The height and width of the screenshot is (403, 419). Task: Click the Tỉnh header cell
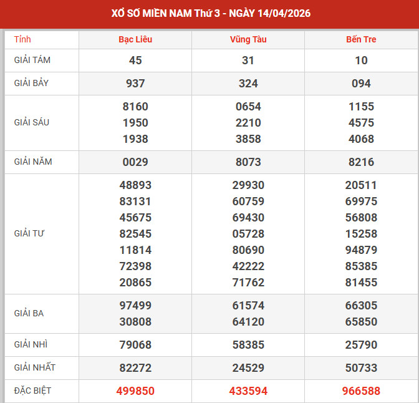[x=22, y=39]
